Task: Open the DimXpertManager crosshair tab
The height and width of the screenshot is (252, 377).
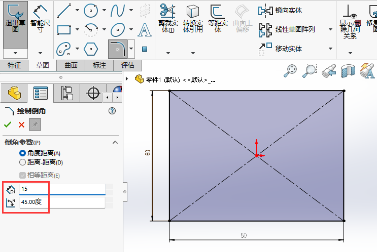Action: click(93, 93)
